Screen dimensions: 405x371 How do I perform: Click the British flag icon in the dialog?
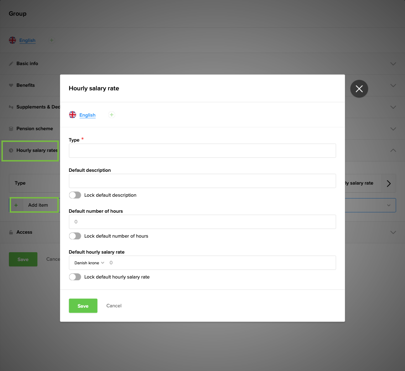72,115
